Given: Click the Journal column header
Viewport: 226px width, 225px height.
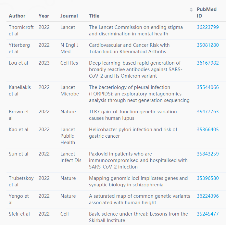Looking at the screenshot, I should 69,16.
